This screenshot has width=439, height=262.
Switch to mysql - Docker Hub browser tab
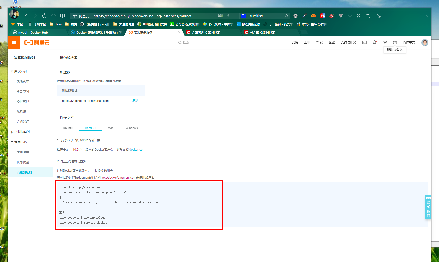click(38, 33)
